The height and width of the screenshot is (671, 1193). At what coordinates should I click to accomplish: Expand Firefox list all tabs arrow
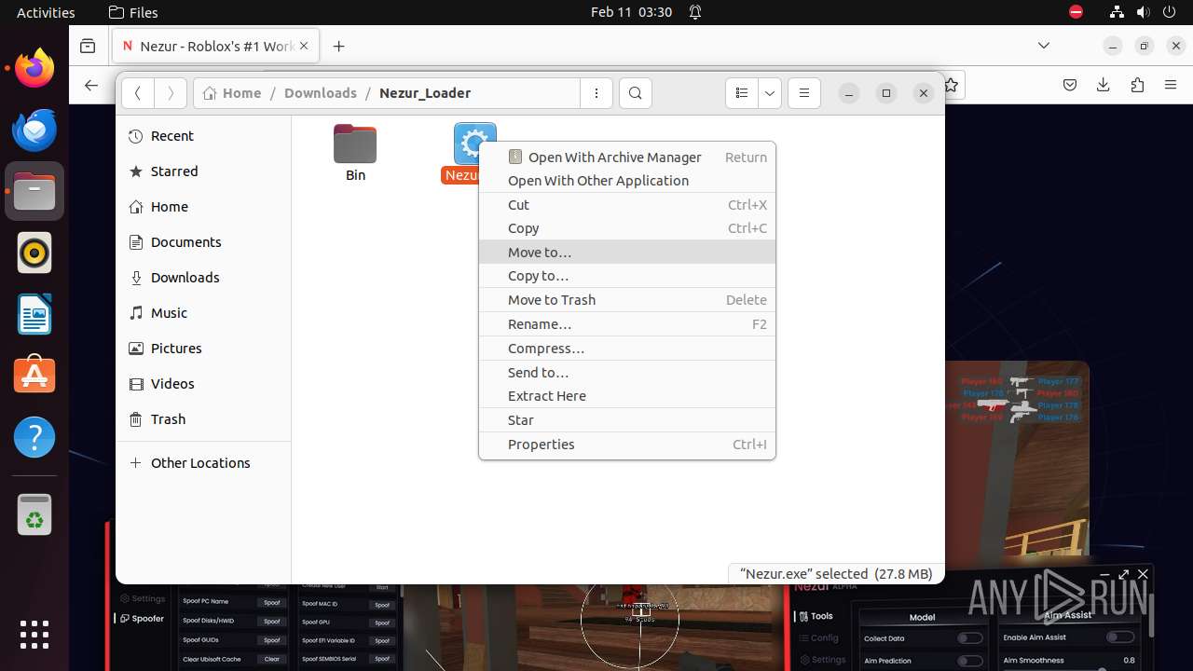[1044, 46]
